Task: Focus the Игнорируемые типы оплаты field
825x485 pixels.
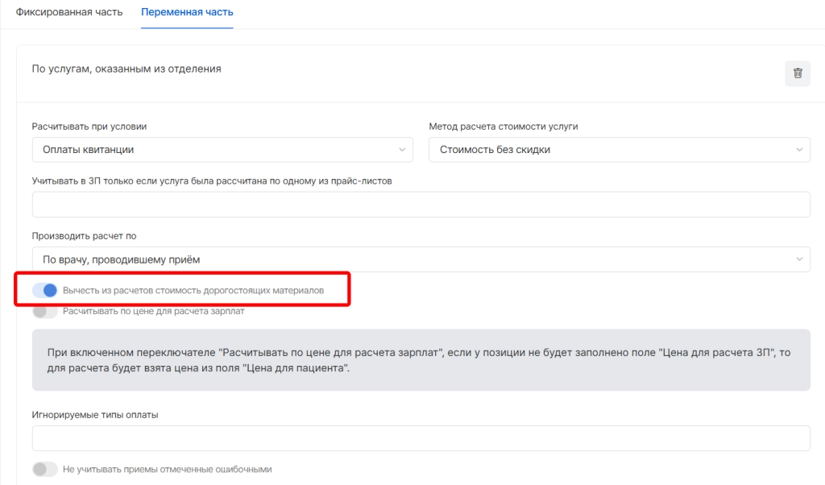Action: tap(421, 438)
